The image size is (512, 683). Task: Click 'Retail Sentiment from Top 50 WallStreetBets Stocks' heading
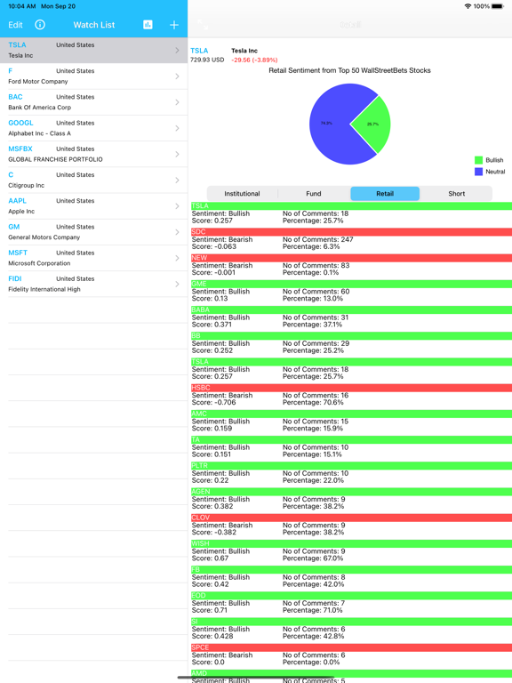pyautogui.click(x=349, y=70)
